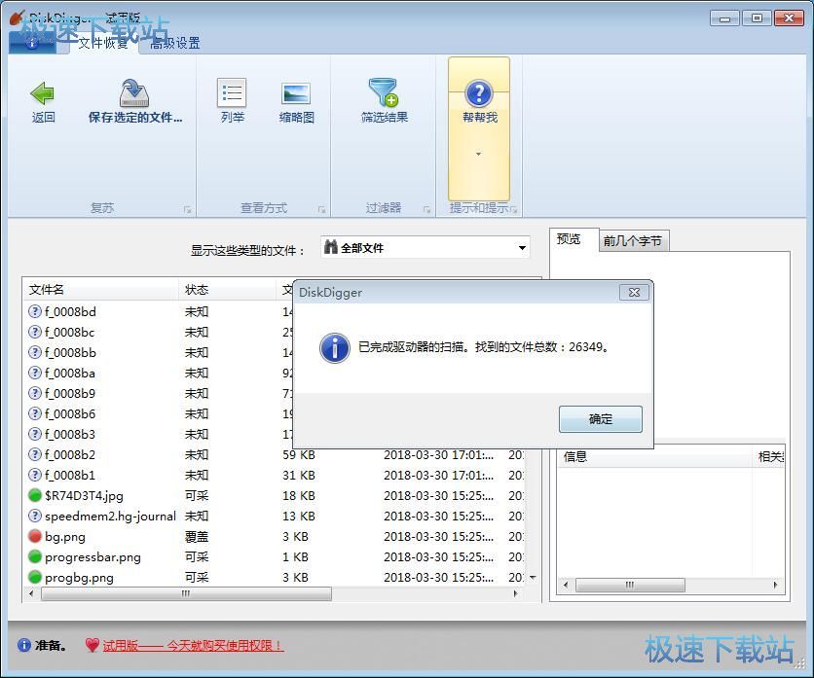Select the First few bytes tab
Image resolution: width=814 pixels, height=678 pixels.
pos(633,240)
